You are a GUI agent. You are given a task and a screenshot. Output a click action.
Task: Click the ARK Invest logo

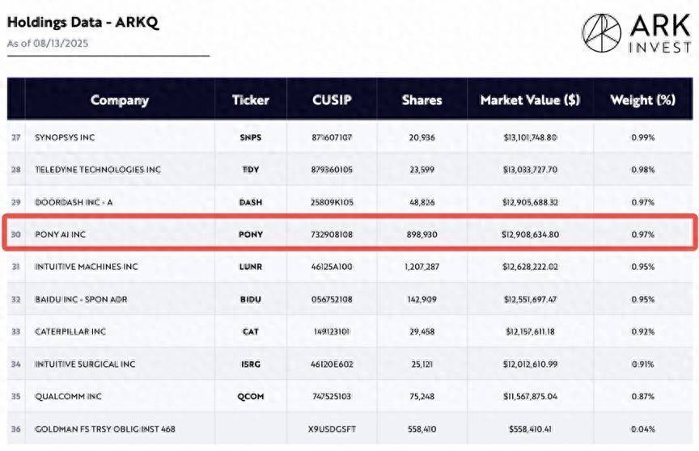[x=637, y=33]
